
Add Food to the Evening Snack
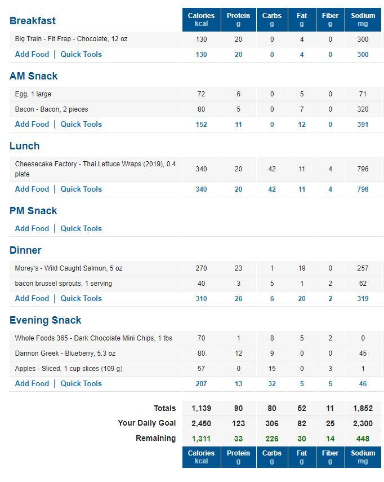click(32, 384)
